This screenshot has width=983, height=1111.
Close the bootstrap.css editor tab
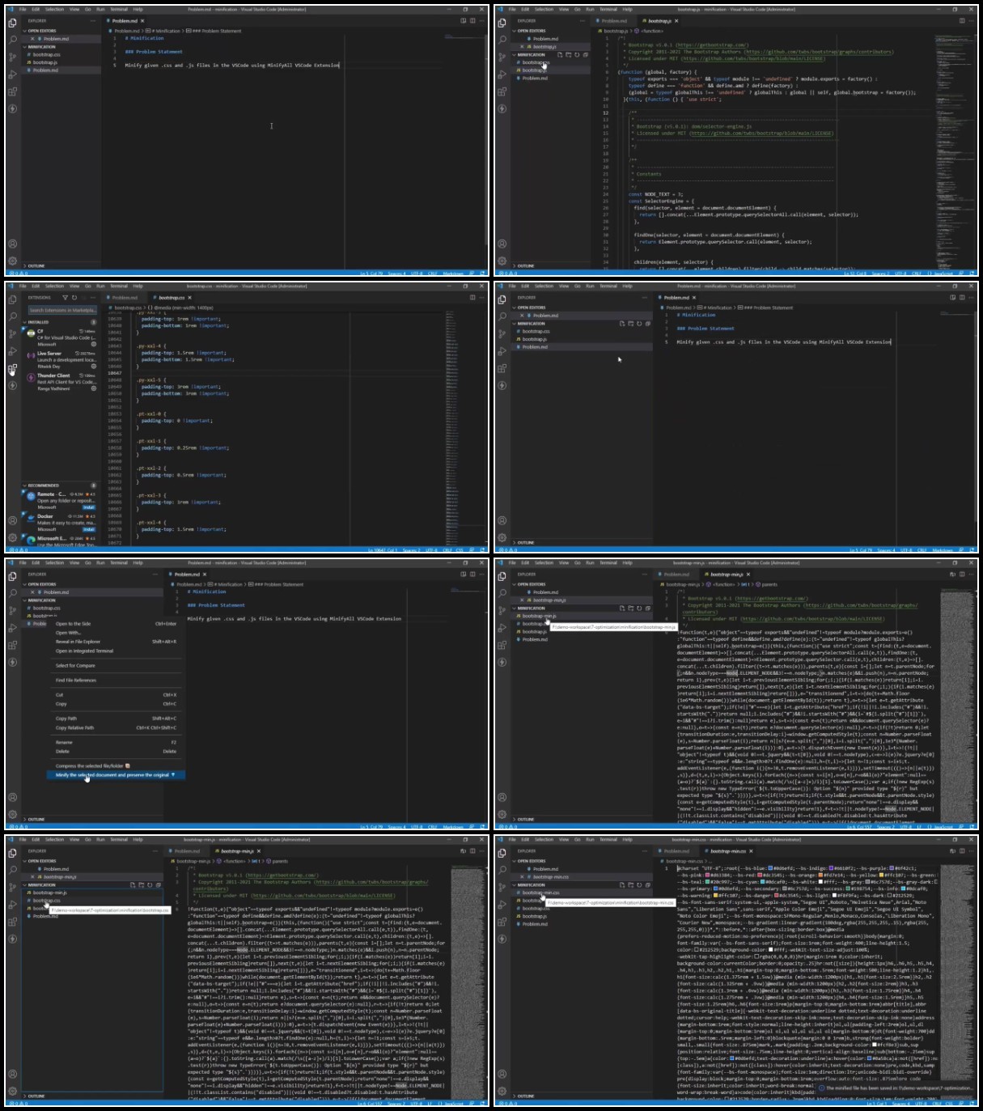tap(189, 298)
